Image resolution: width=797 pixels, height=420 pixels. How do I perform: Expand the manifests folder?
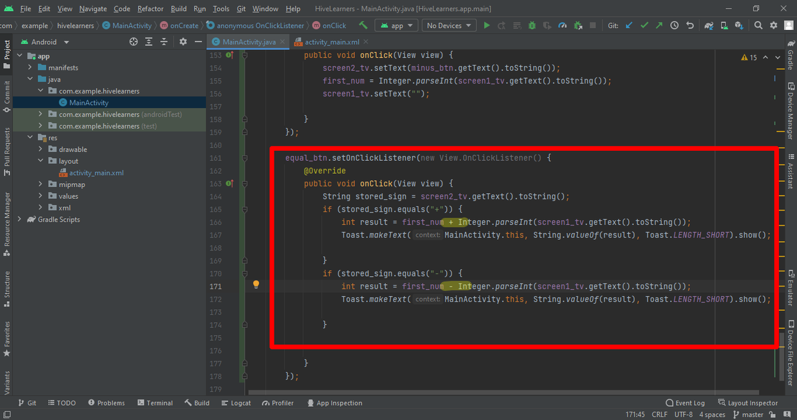(31, 67)
